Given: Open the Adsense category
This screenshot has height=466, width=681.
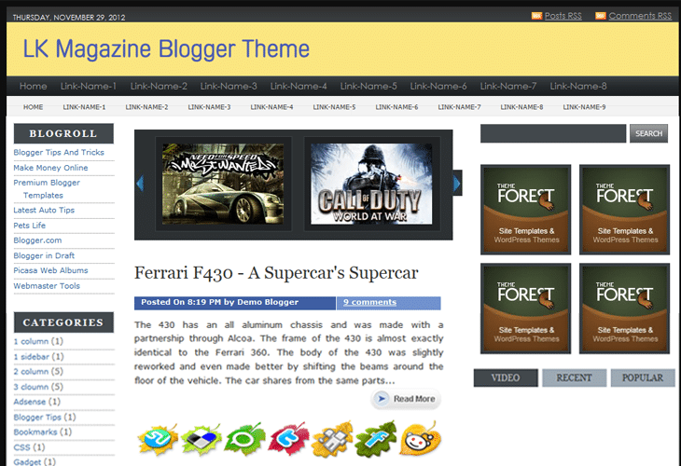Looking at the screenshot, I should coord(30,402).
